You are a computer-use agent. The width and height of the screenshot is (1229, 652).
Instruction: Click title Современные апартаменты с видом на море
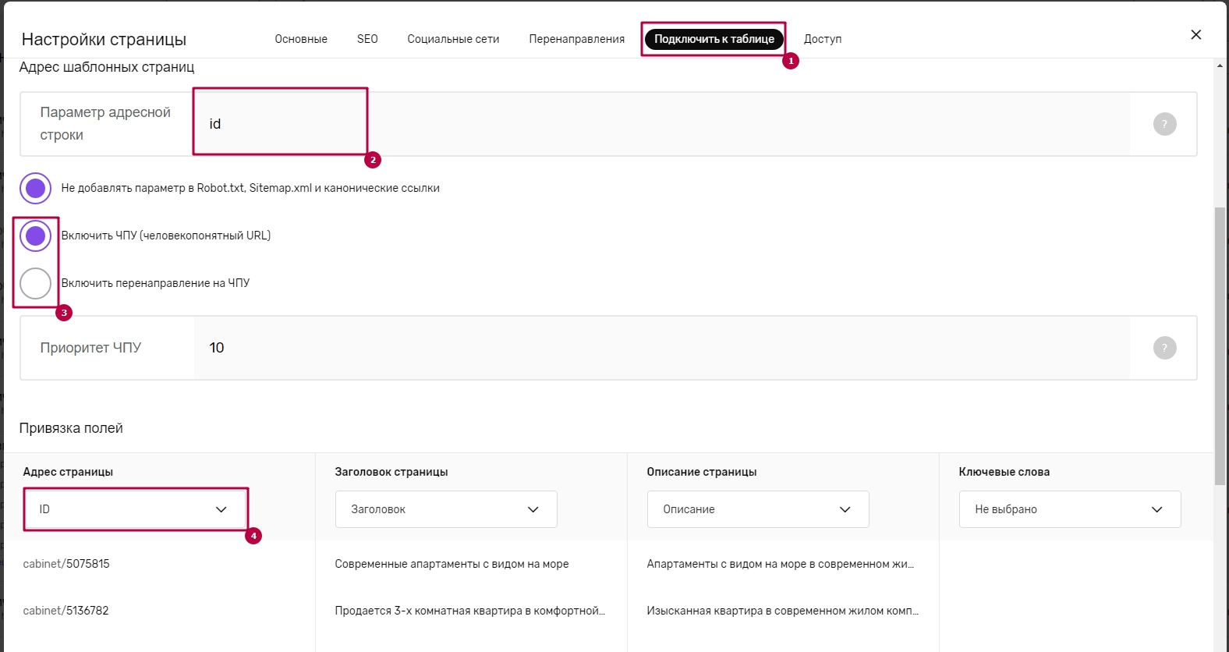(452, 564)
